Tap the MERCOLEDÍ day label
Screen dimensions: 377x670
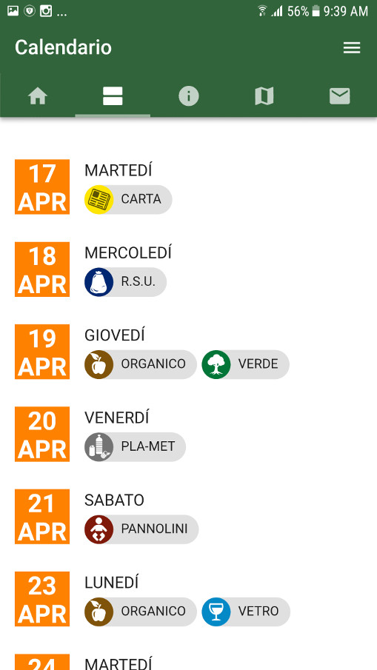point(128,253)
